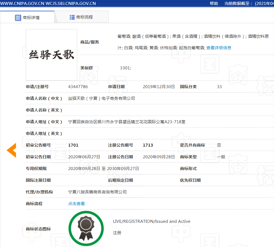Click the 申请人名称（中文） label

tap(44, 98)
